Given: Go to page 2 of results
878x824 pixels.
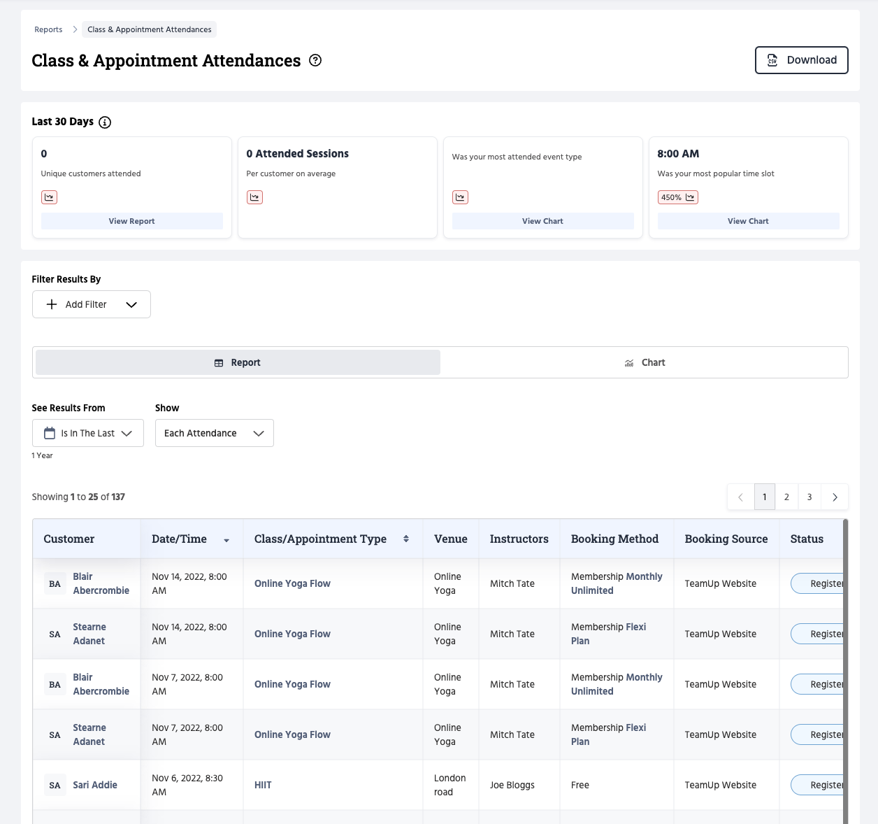Looking at the screenshot, I should [786, 497].
